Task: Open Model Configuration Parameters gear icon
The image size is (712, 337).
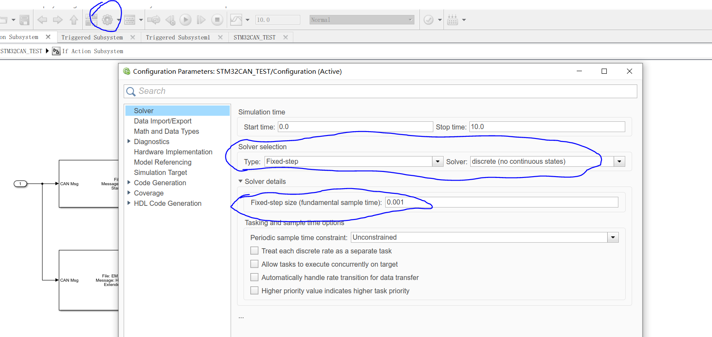Action: (107, 20)
